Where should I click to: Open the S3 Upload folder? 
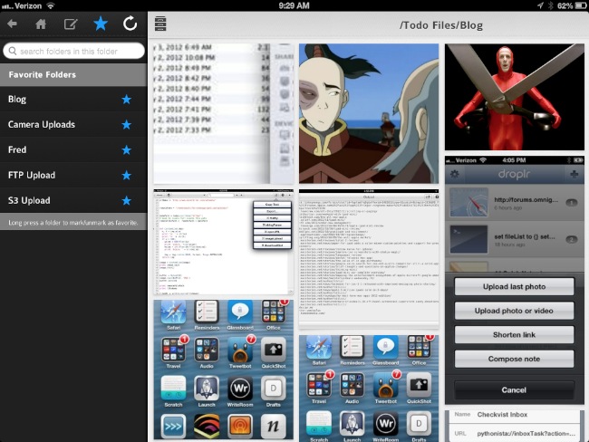coord(73,200)
